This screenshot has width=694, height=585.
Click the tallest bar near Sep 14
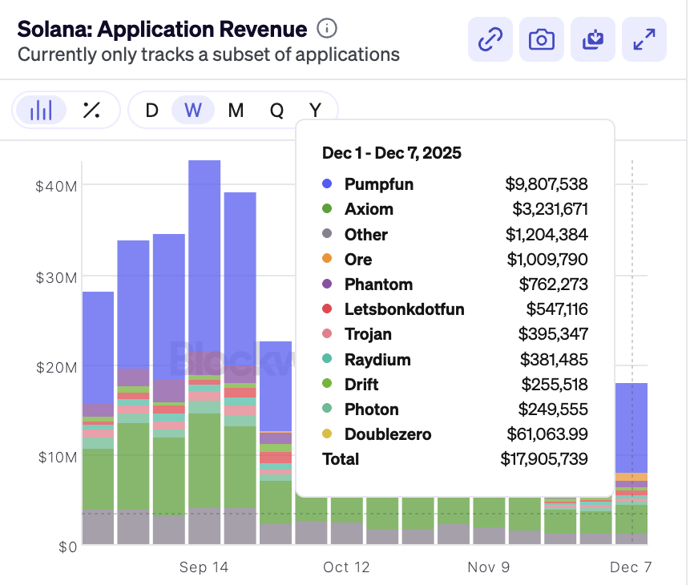pyautogui.click(x=204, y=353)
